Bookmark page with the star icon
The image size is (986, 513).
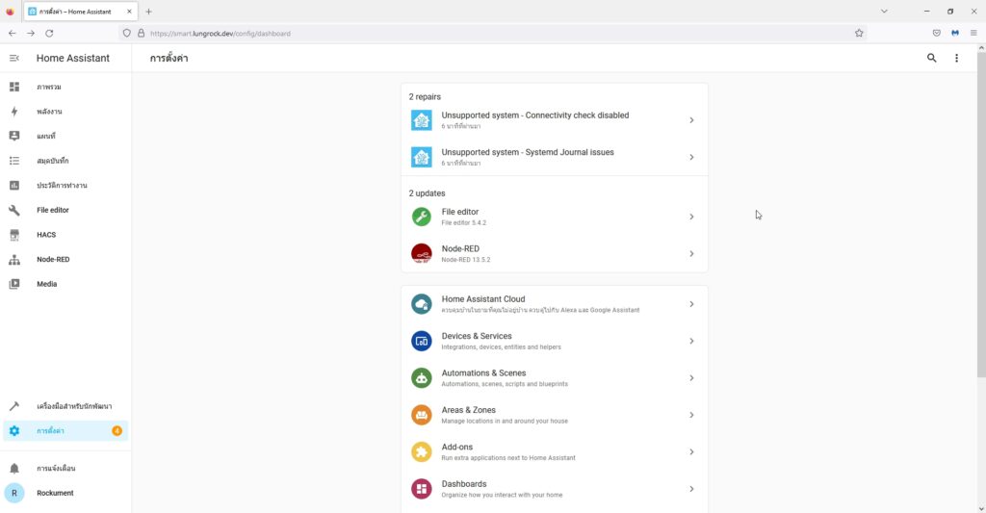pos(859,34)
